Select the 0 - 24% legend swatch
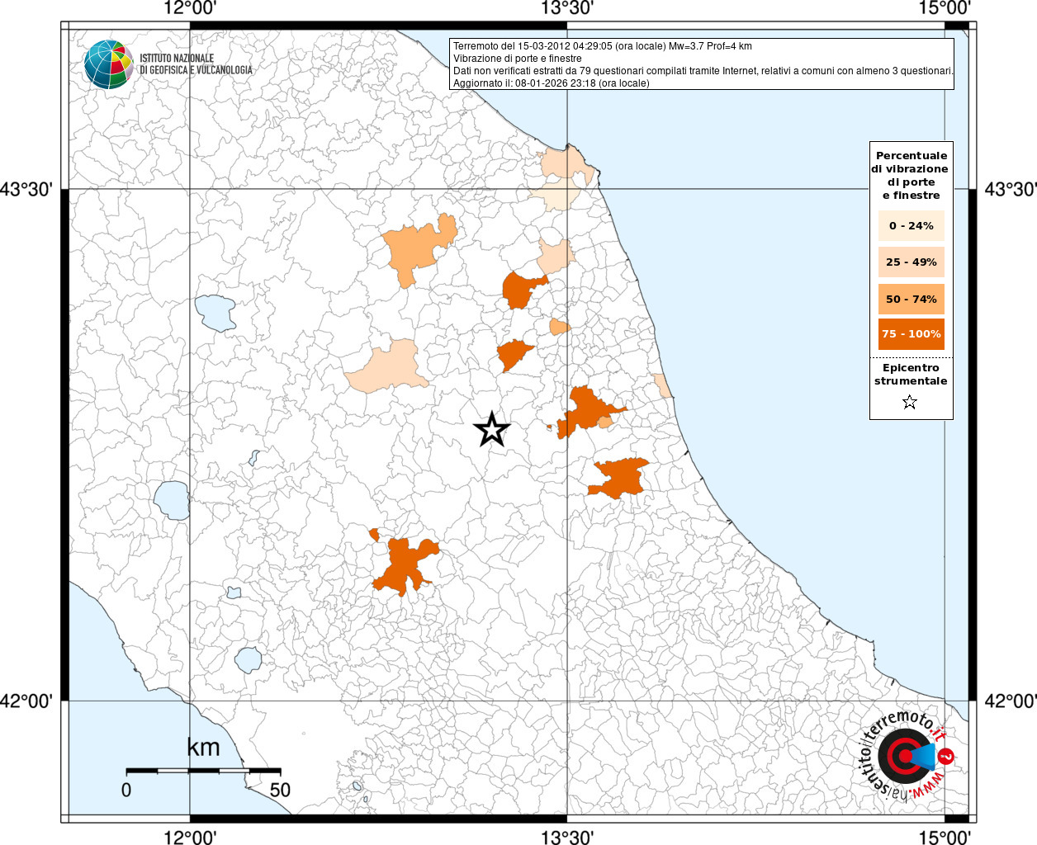 point(911,226)
